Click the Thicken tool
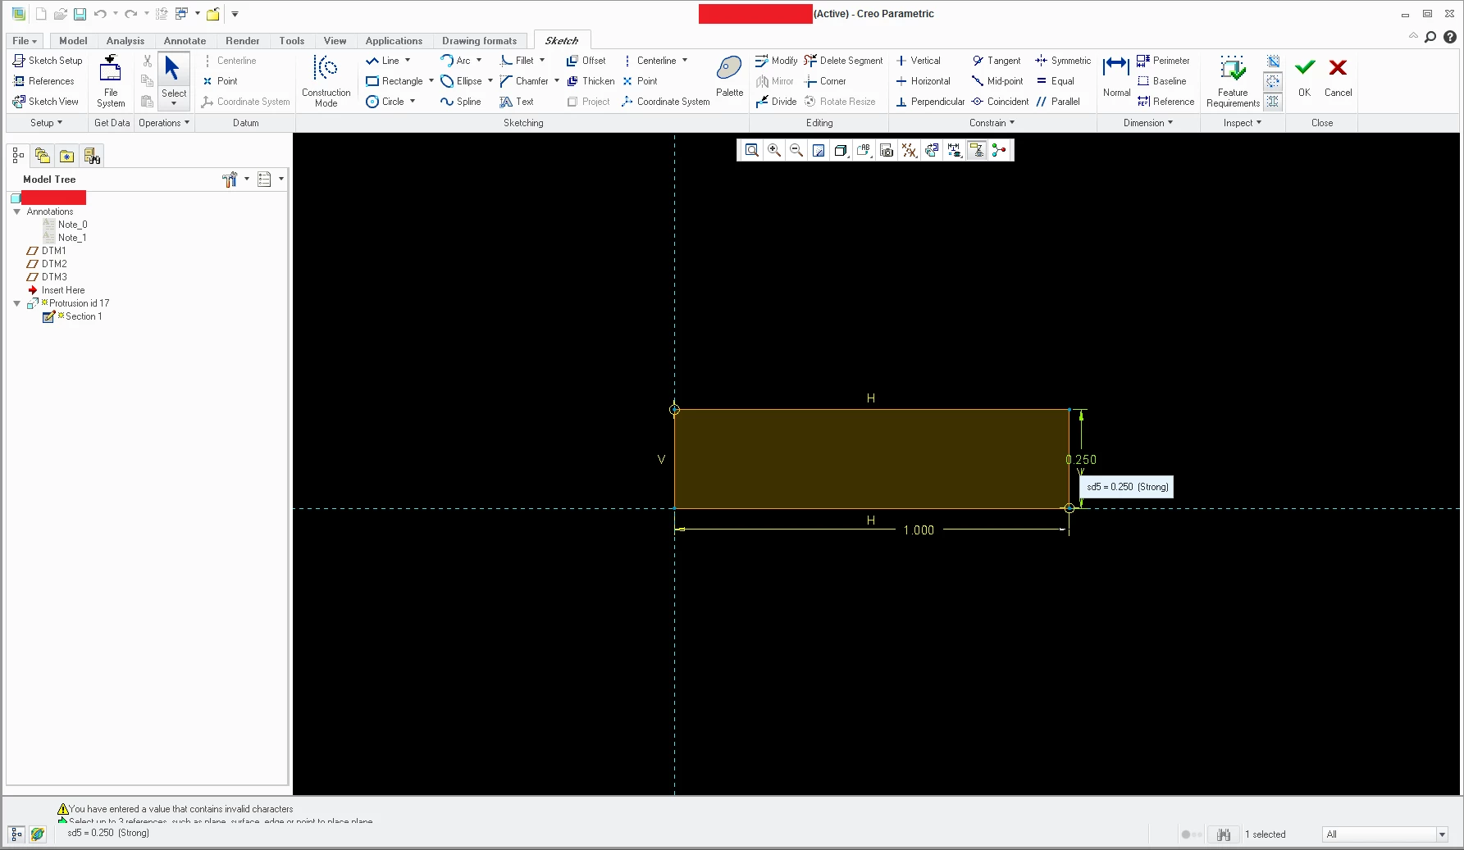The image size is (1464, 850). click(591, 81)
